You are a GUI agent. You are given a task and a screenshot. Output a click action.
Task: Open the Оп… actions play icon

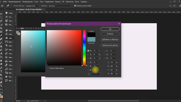(x=6, y=77)
